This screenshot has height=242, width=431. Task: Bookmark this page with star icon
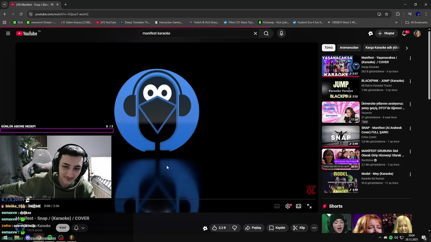point(387,14)
